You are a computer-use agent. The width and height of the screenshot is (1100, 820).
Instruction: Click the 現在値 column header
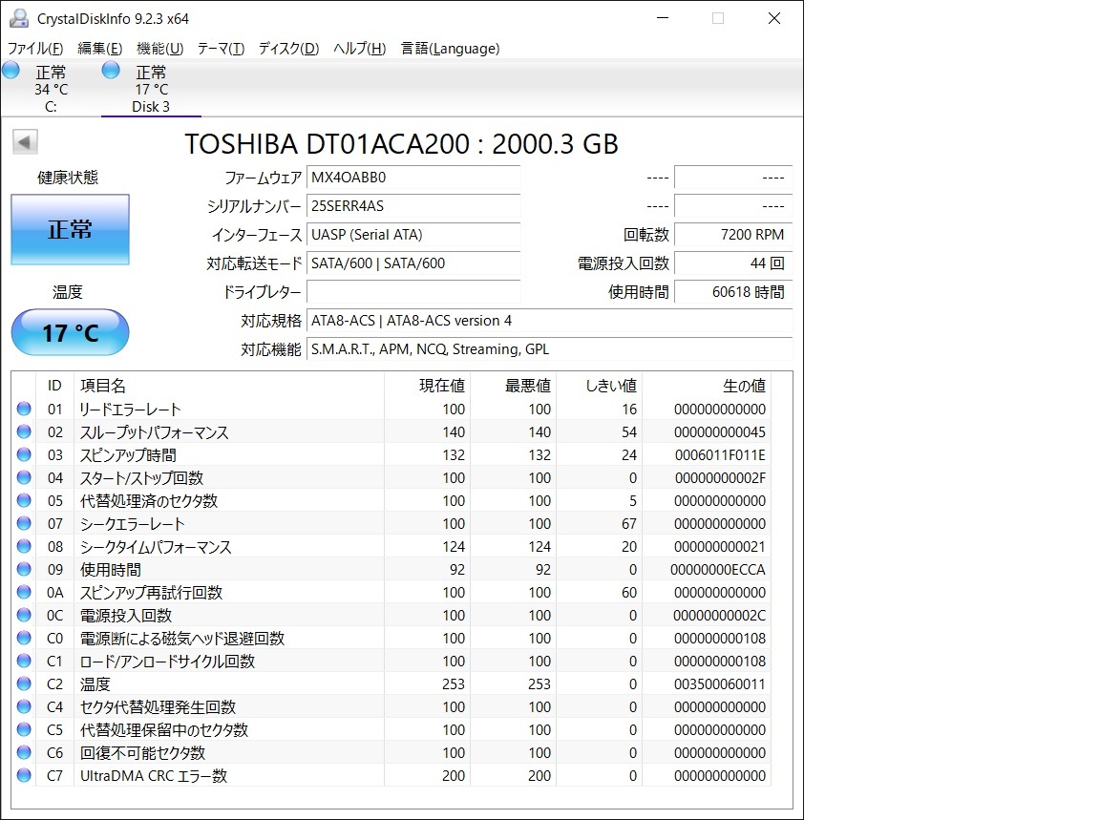[x=427, y=385]
